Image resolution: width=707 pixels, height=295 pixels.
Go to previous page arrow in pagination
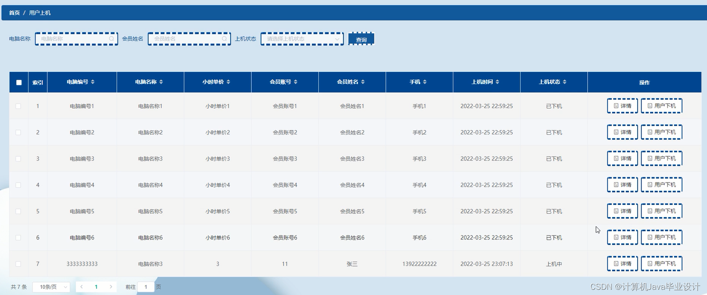coord(82,287)
